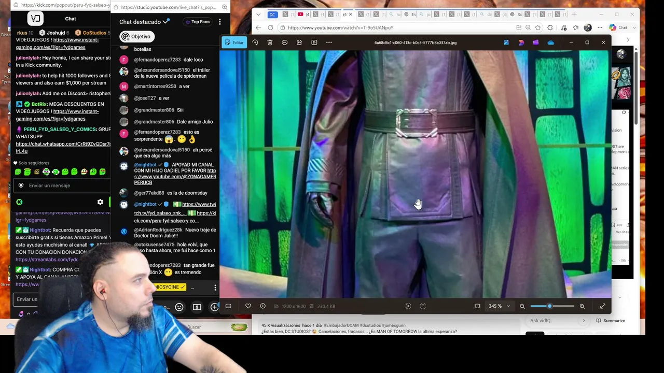The height and width of the screenshot is (373, 664).
Task: Open Kick chat settings gear
Action: pyautogui.click(x=100, y=202)
